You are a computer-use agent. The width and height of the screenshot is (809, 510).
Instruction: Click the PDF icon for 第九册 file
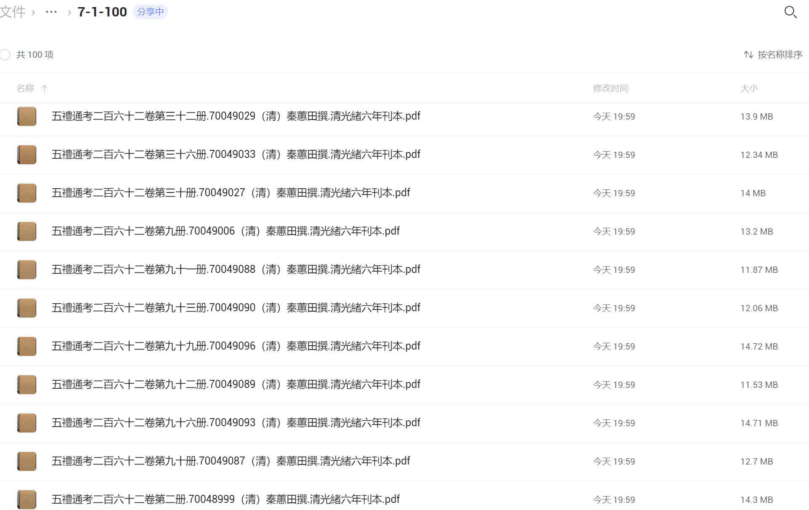[27, 232]
